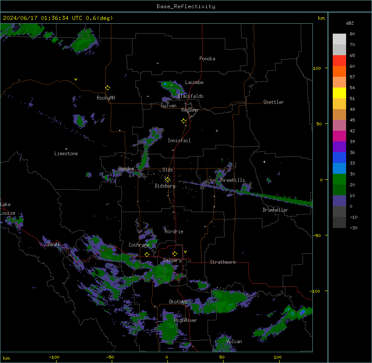Click the yellow diamond marker above RockyMH
The image size is (372, 363).
click(108, 88)
